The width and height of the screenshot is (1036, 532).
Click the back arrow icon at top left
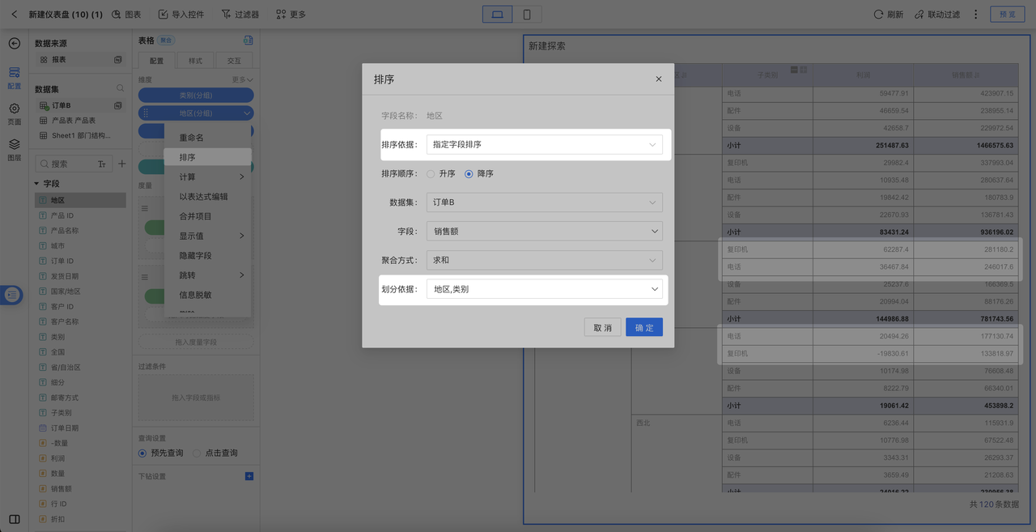coord(14,15)
